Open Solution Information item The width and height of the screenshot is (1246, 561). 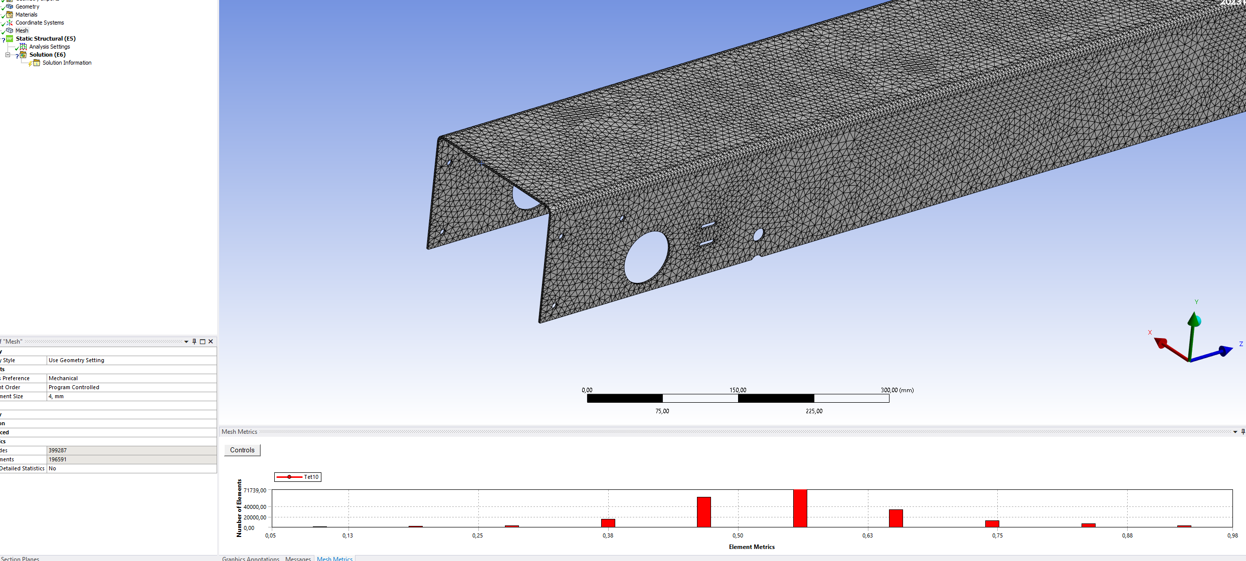click(x=67, y=63)
